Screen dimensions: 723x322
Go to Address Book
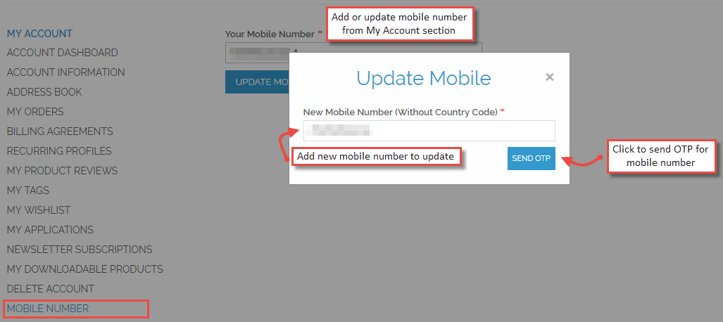click(44, 92)
